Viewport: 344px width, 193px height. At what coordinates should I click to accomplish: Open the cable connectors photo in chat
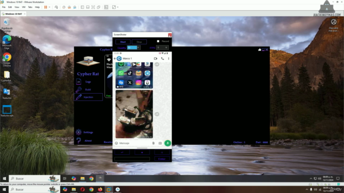[x=134, y=114]
